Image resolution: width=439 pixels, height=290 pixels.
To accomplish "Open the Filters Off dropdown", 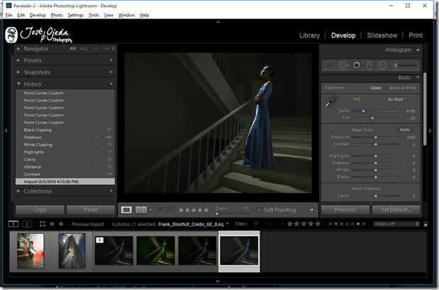I will tap(396, 224).
